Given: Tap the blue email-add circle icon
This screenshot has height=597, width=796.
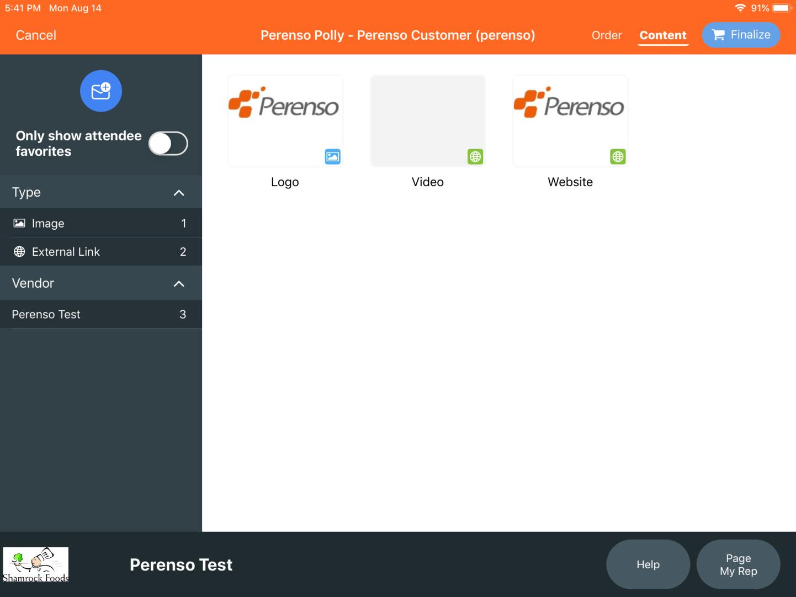Looking at the screenshot, I should tap(101, 91).
